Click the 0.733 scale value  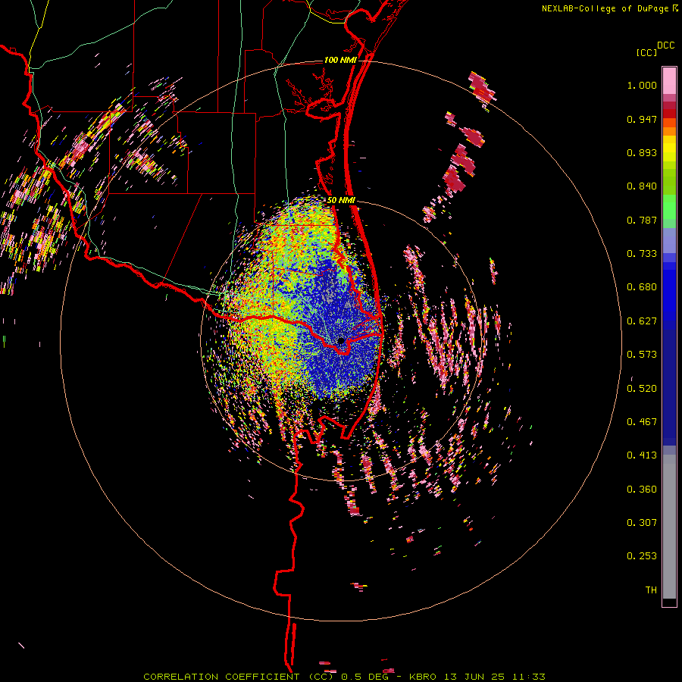tap(642, 254)
